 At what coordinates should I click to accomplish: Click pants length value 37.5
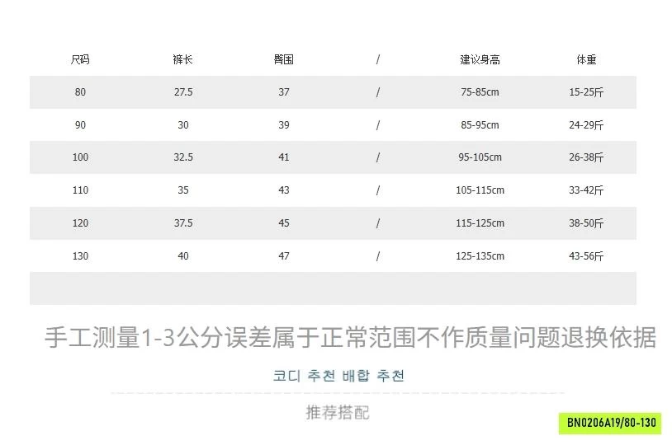pos(183,223)
